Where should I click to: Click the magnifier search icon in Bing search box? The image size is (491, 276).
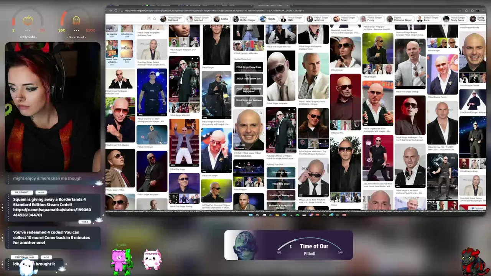[155, 19]
